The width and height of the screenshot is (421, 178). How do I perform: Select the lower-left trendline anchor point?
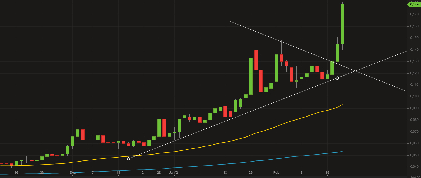point(128,159)
